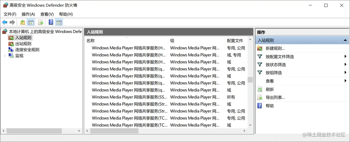350x142 pixels.
Task: Open the 按配置文件筛选 submenu arrow
Action: pyautogui.click(x=346, y=56)
